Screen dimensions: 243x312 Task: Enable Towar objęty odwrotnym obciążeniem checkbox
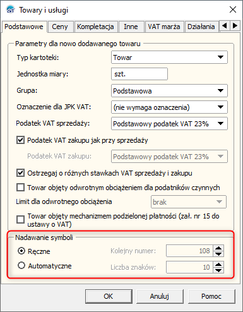(x=20, y=187)
